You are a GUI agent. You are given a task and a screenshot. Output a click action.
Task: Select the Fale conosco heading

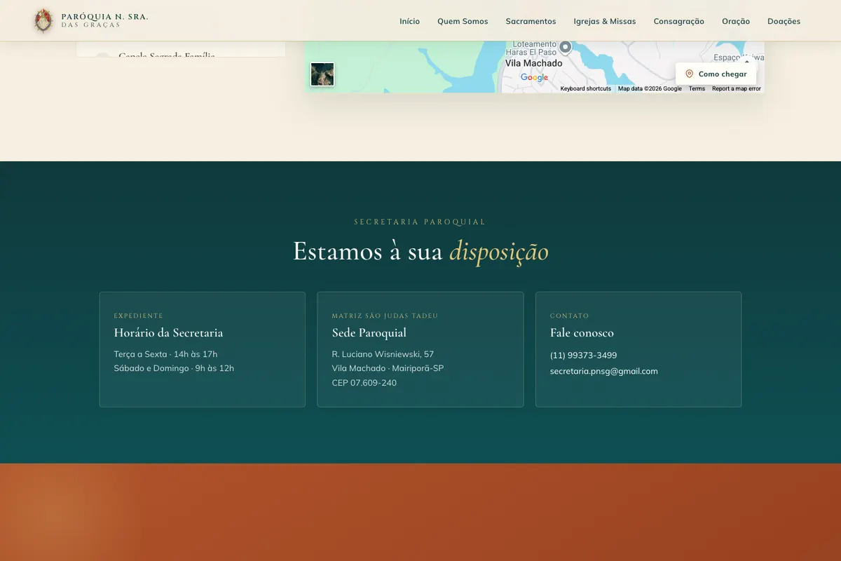click(582, 333)
